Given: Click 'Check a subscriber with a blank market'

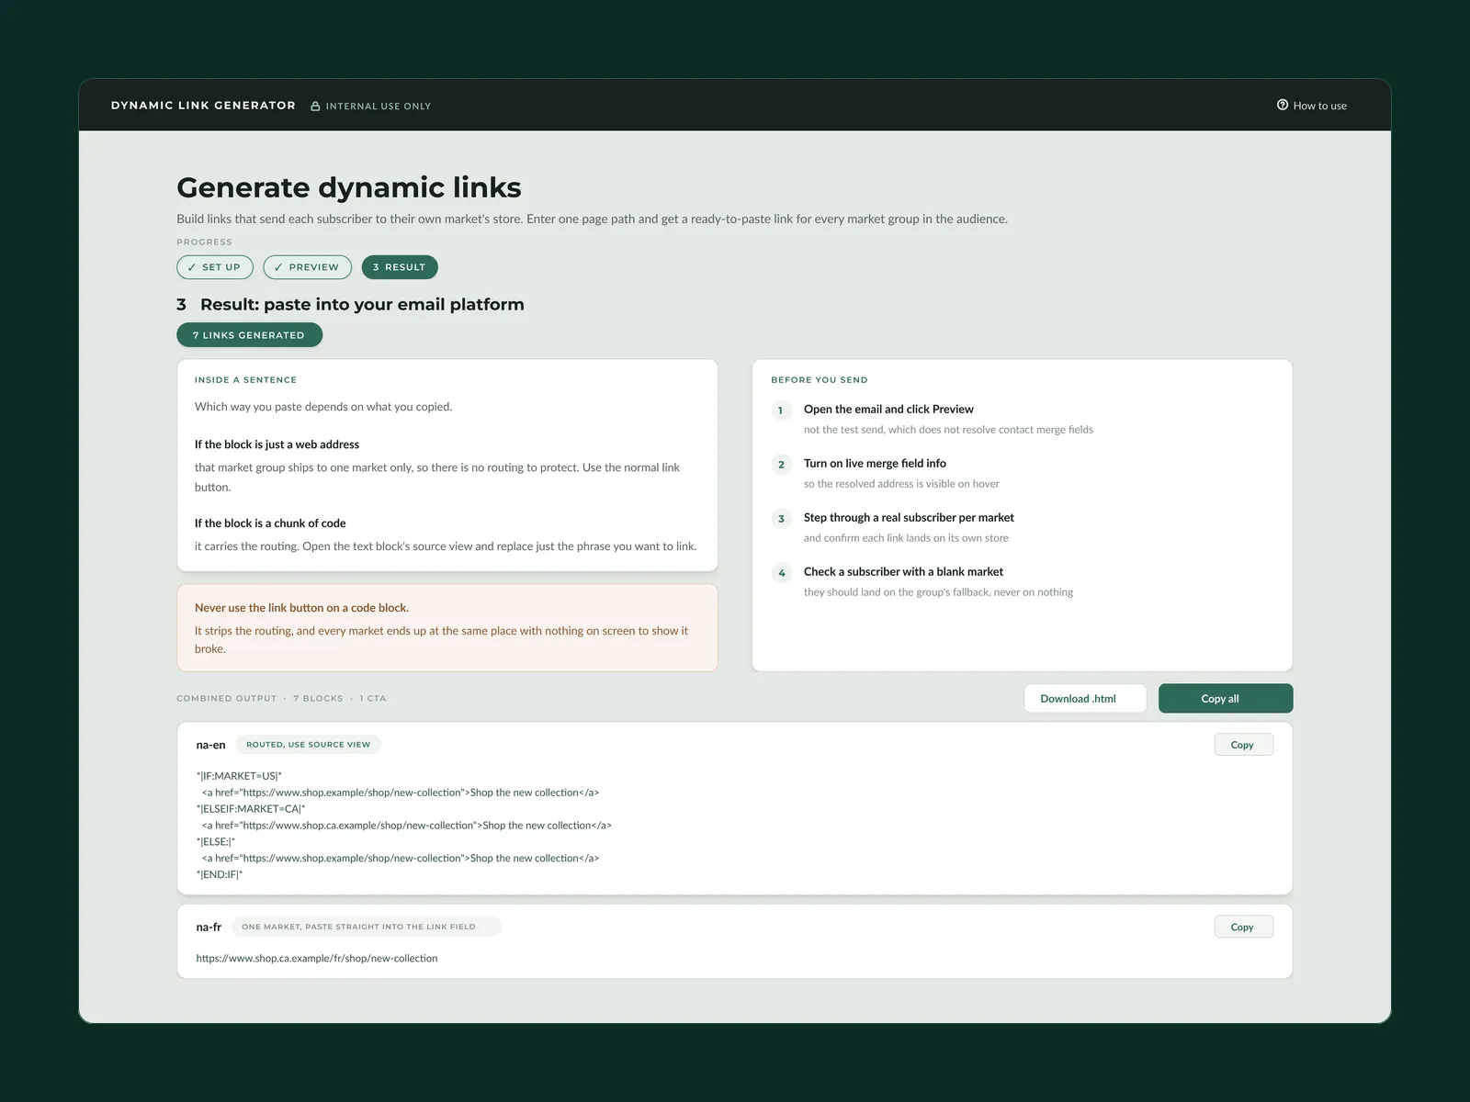Looking at the screenshot, I should 903,572.
